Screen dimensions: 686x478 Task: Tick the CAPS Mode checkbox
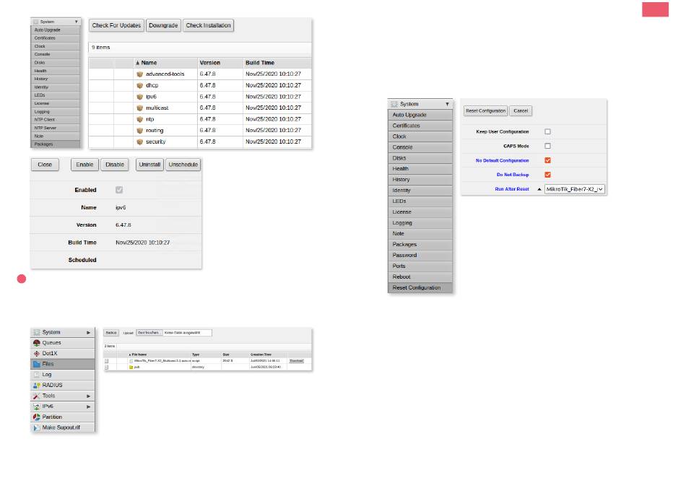(x=547, y=146)
